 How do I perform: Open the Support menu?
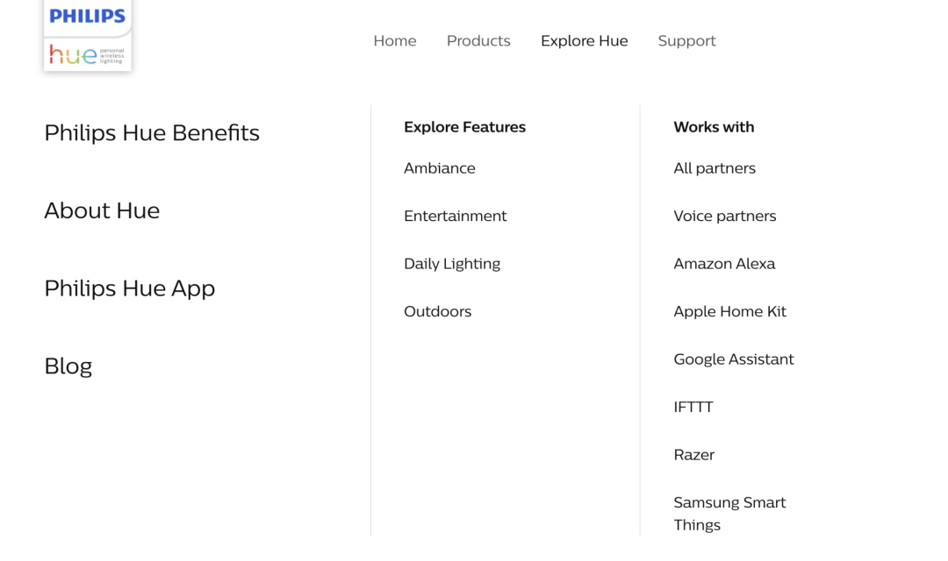[686, 41]
